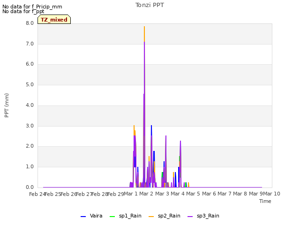The image size is (300, 225).
Task: Click the Feb 26 x-axis date label
Action: pyautogui.click(x=68, y=194)
